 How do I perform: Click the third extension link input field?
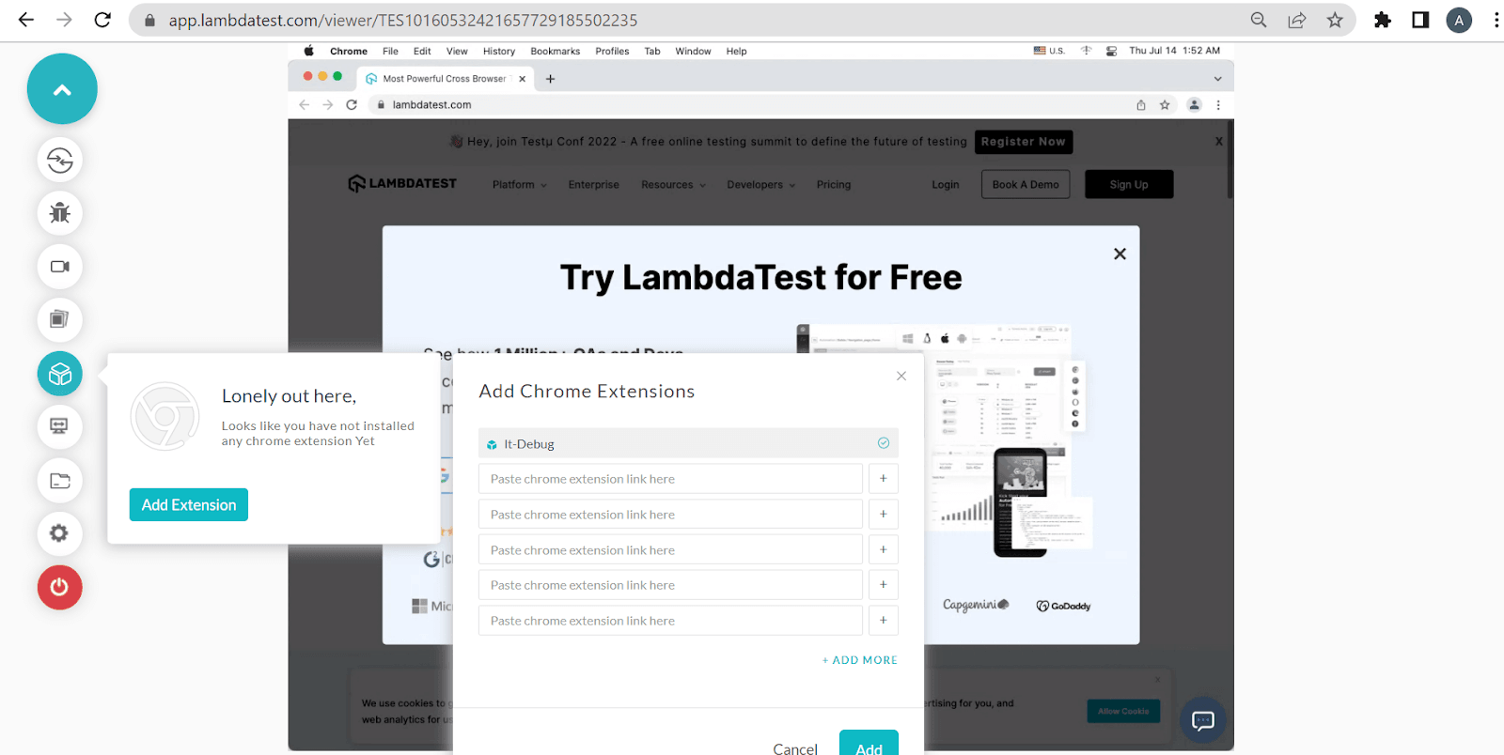pos(670,550)
